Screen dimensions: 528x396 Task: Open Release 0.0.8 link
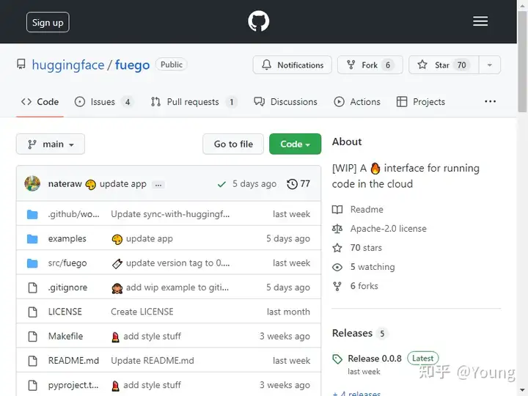click(x=375, y=359)
